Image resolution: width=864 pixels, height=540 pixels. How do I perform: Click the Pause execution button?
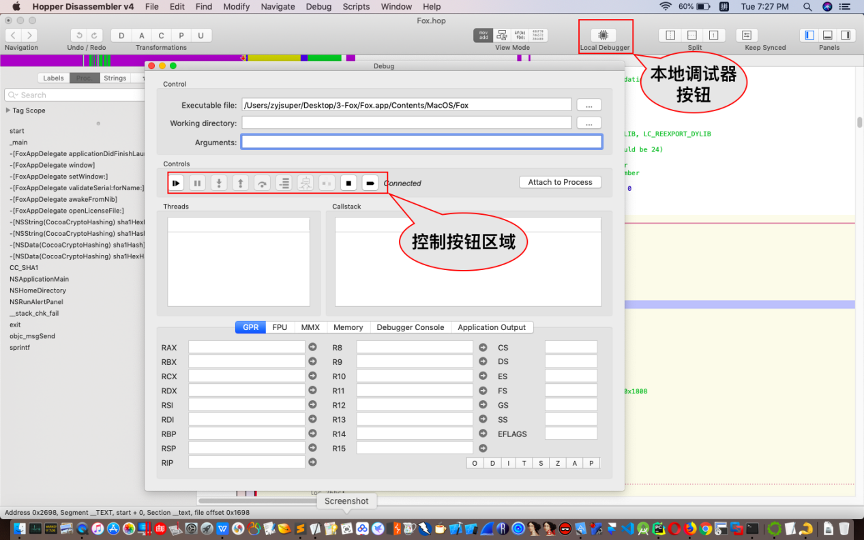click(x=197, y=183)
